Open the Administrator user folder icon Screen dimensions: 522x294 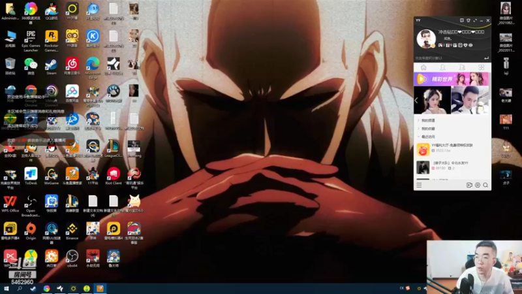pos(10,12)
